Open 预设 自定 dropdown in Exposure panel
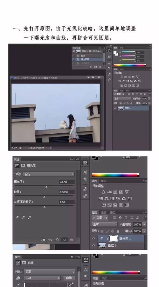 point(49,174)
